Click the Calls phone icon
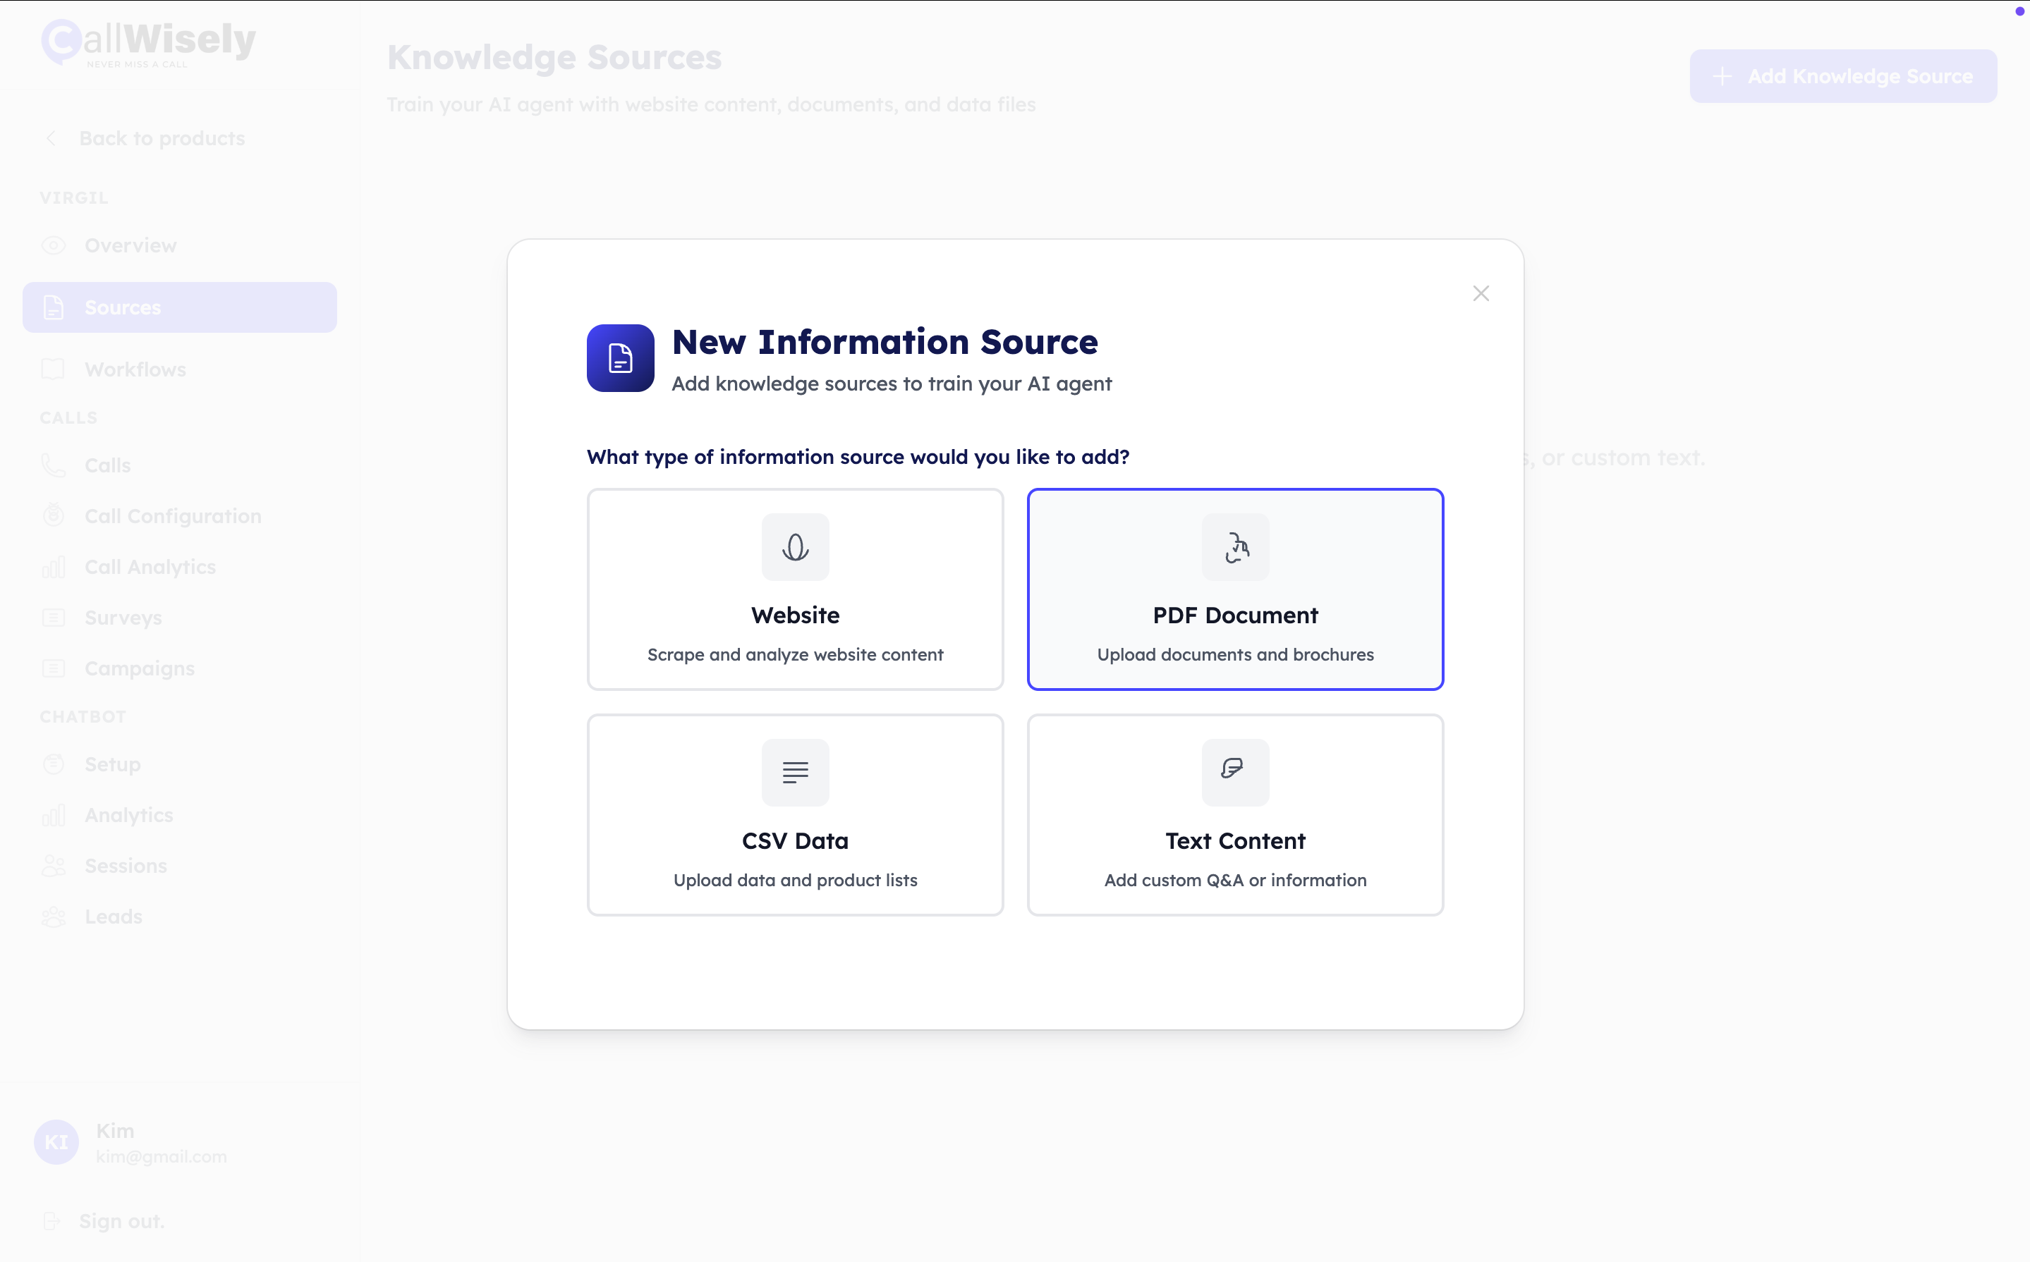Viewport: 2030px width, 1262px height. 54,465
